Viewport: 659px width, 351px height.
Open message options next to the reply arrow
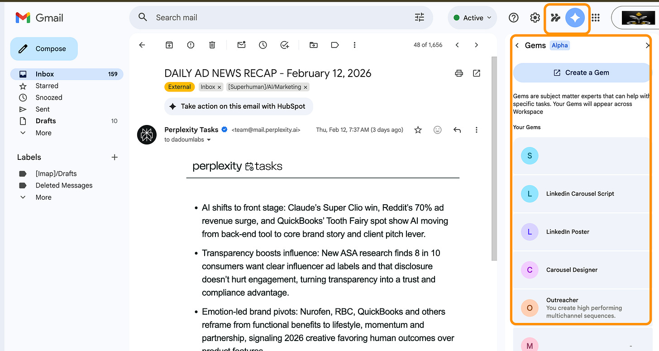(x=476, y=130)
